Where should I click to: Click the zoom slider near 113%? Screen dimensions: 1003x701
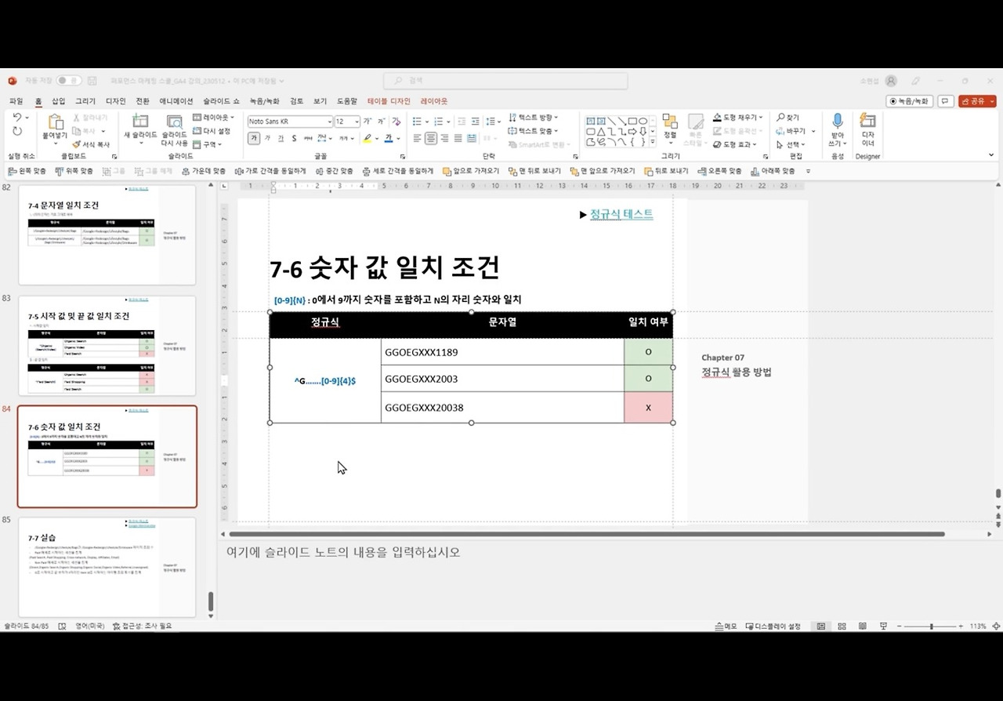[932, 626]
